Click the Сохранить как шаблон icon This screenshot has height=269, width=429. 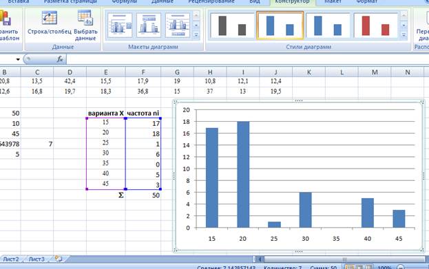(x=6, y=18)
